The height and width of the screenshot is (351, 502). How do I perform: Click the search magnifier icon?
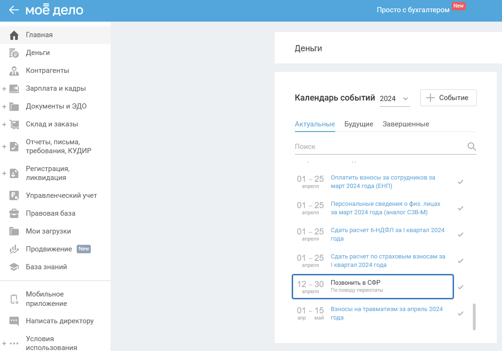click(471, 147)
